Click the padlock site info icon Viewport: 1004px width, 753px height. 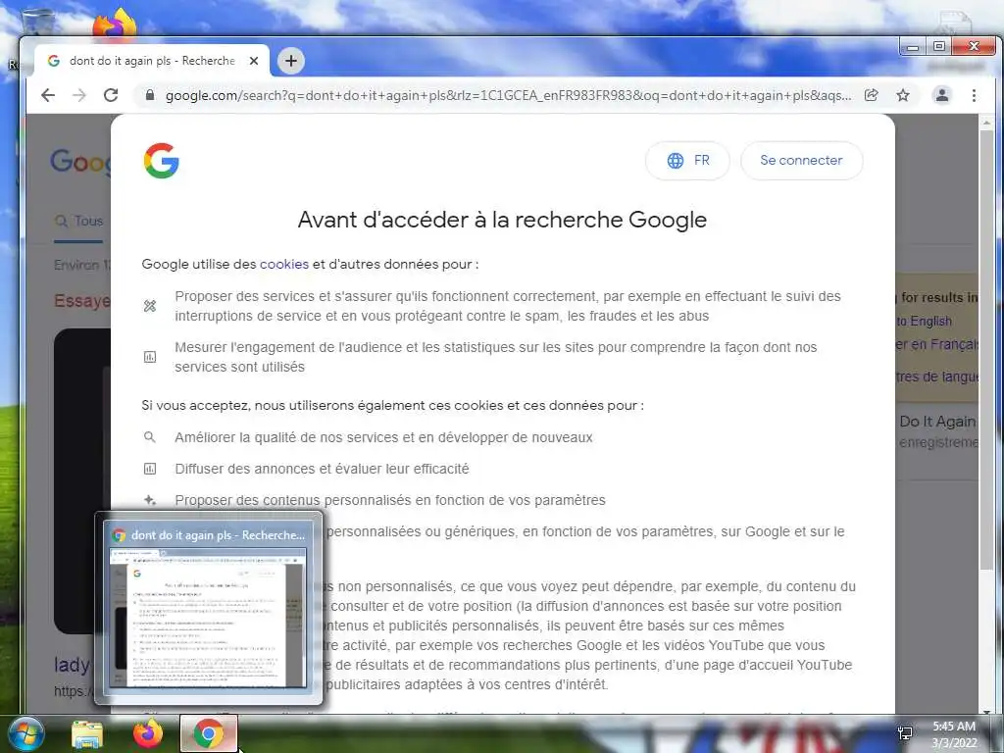150,95
